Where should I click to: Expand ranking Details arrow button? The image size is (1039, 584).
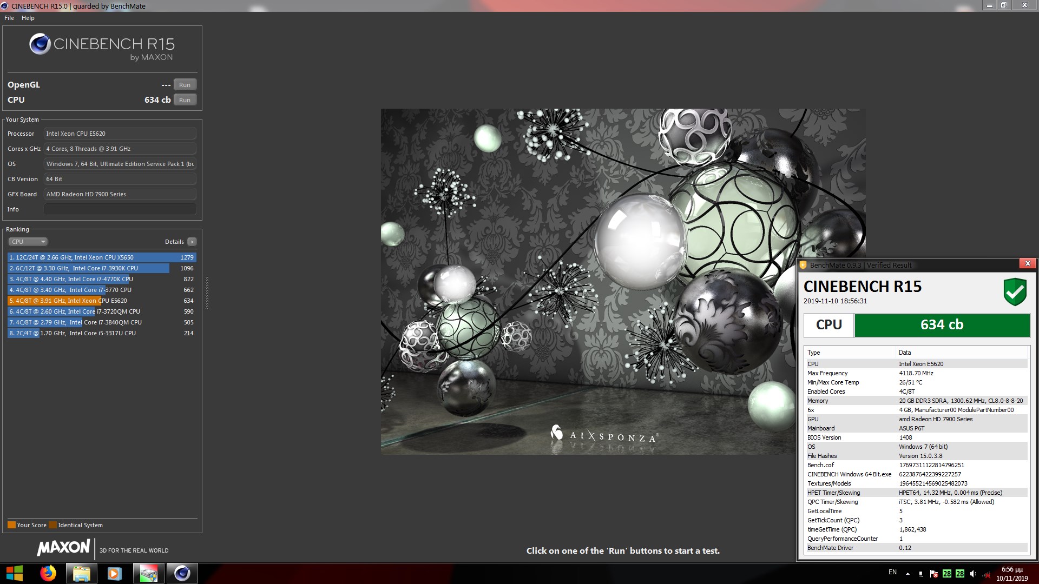pyautogui.click(x=192, y=242)
